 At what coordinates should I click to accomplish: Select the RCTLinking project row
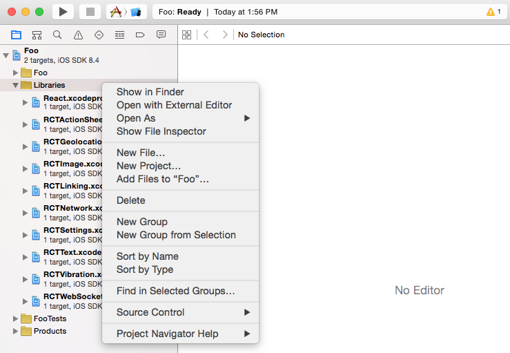click(51, 191)
